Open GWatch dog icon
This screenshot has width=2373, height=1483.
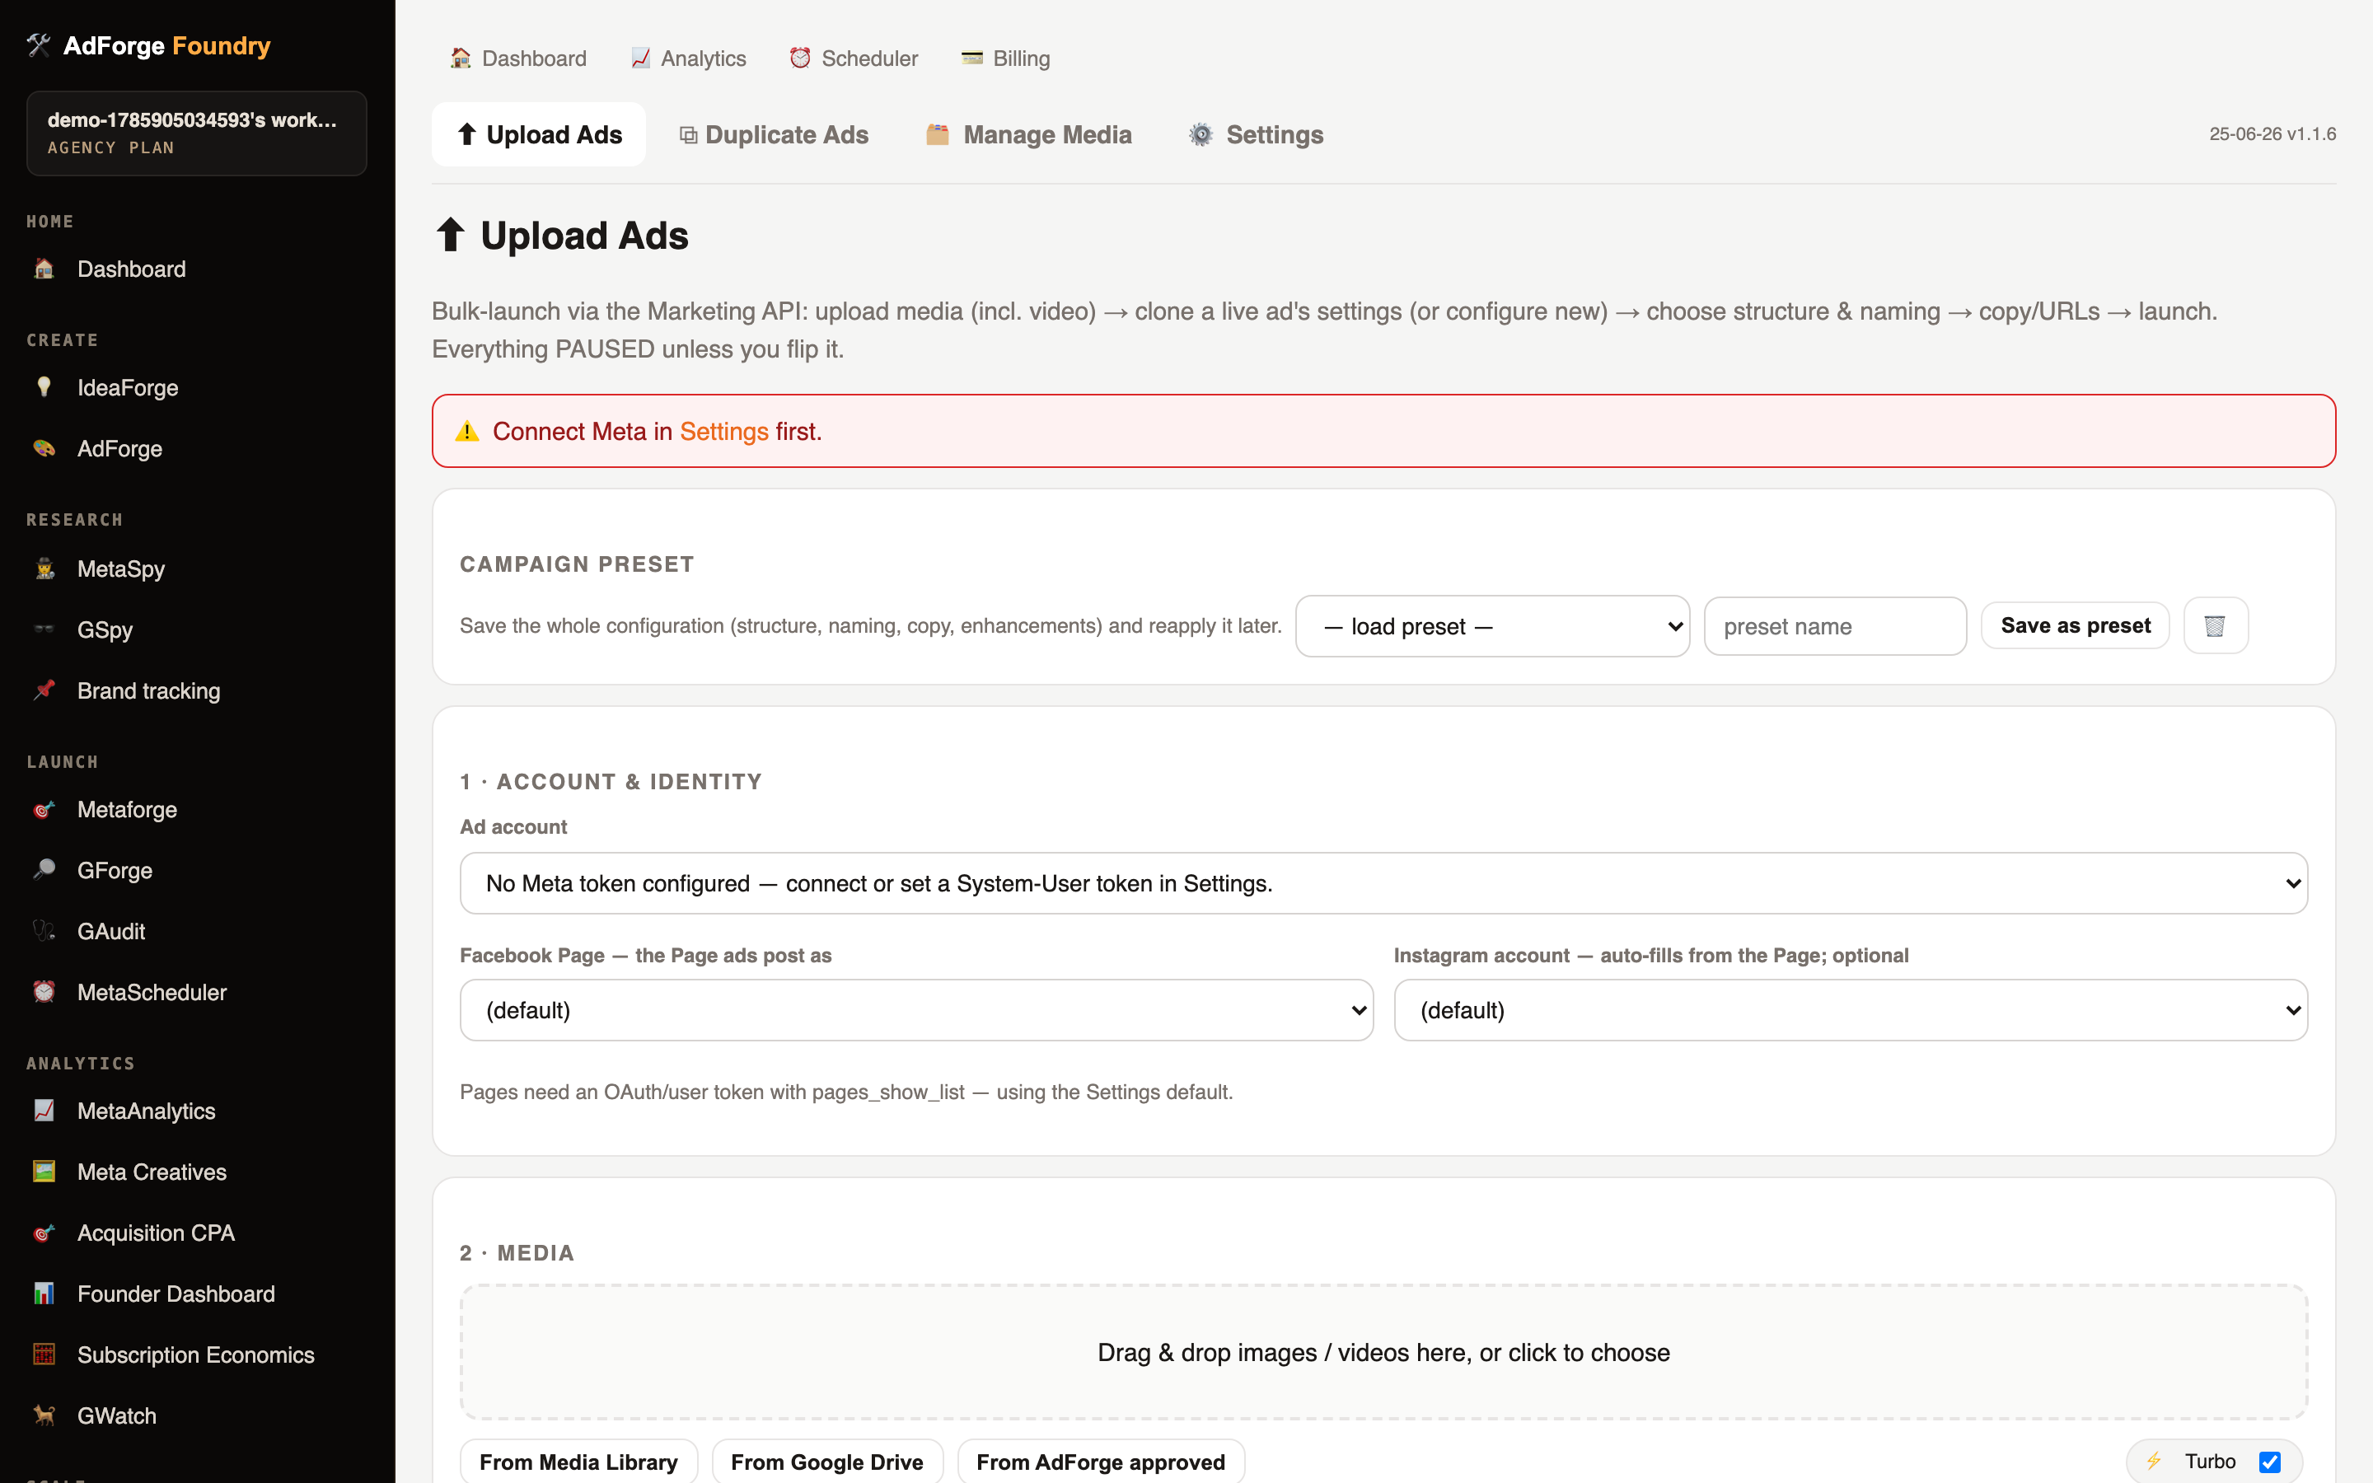click(44, 1415)
